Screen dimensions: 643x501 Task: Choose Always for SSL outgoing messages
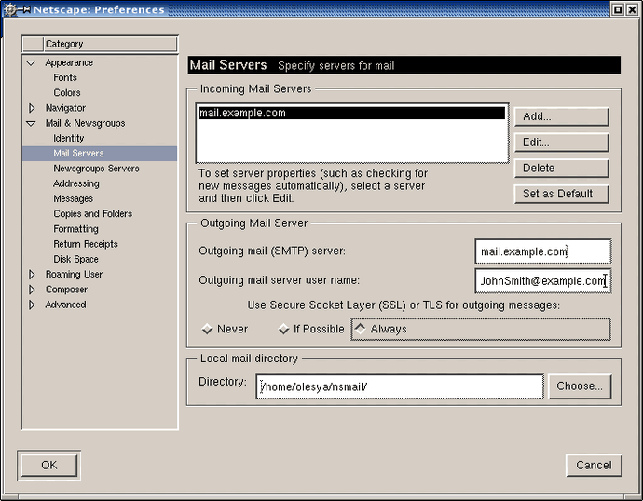(360, 329)
